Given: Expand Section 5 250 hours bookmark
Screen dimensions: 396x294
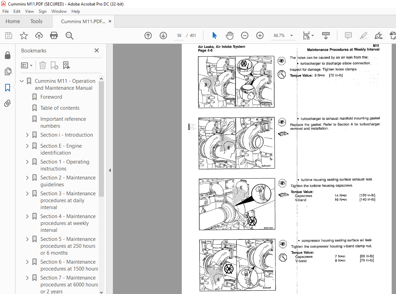Looking at the screenshot, I should tap(27, 239).
